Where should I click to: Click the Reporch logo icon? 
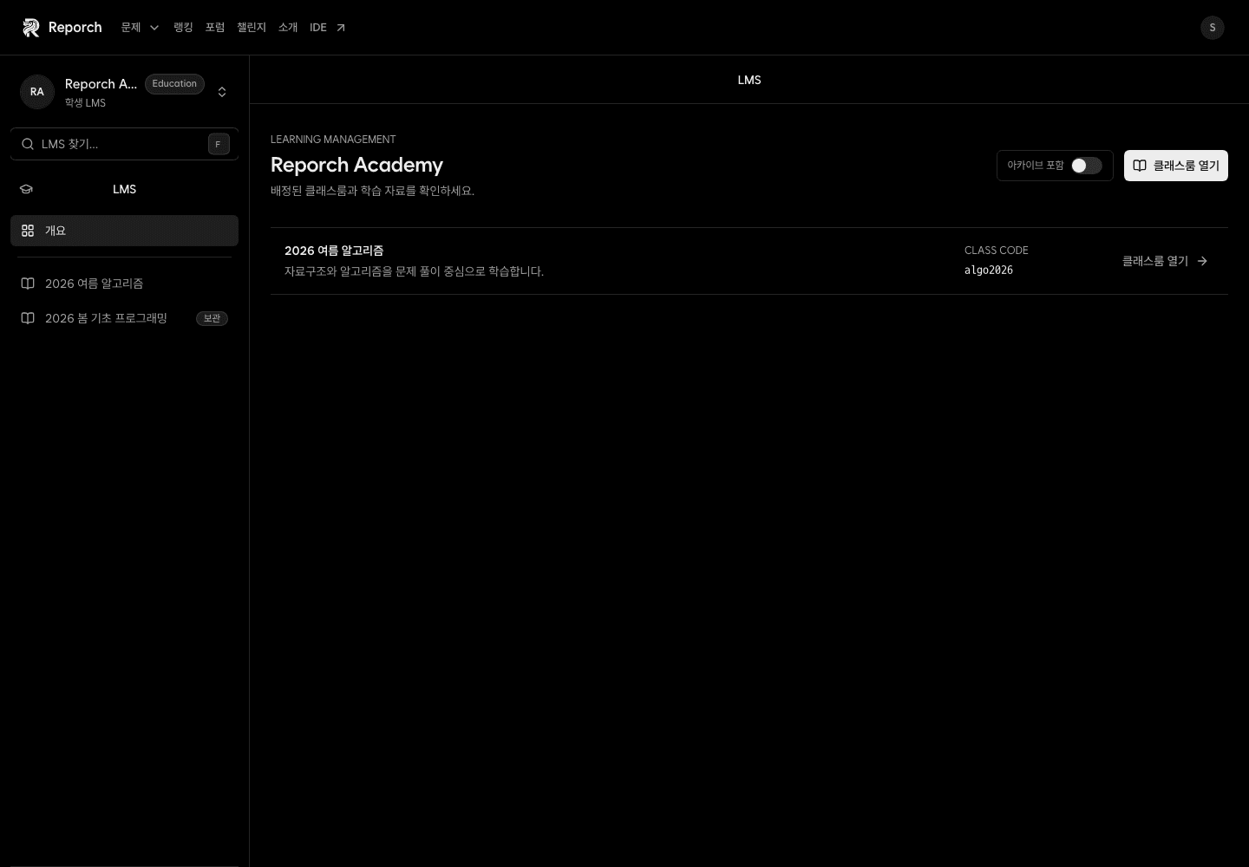31,28
